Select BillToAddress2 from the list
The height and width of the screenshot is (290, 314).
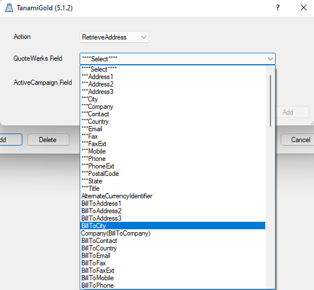pyautogui.click(x=172, y=211)
